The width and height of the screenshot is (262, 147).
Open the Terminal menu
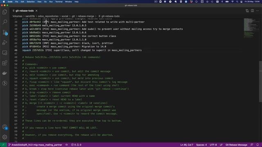[x=59, y=2]
